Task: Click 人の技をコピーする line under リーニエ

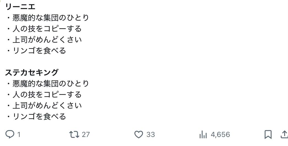Action: coord(47,29)
